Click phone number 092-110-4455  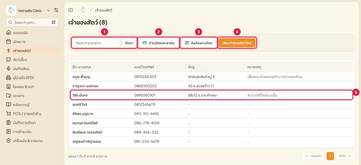coord(147,114)
